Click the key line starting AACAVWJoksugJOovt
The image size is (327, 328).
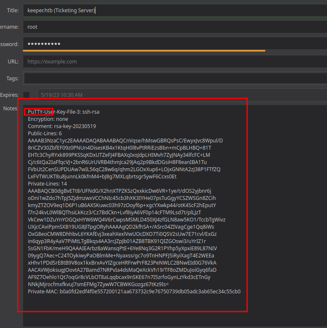(x=122, y=270)
